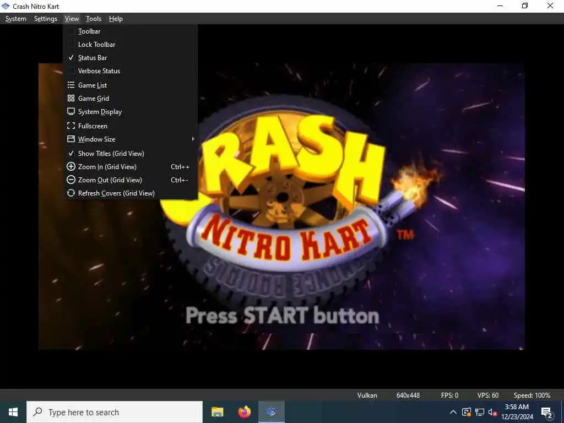The image size is (564, 423).
Task: Click the Windows search box
Action: tap(115, 412)
